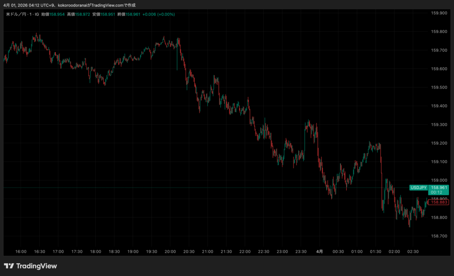
Task: Click the TradingView logo at bottom left
Action: click(x=30, y=266)
